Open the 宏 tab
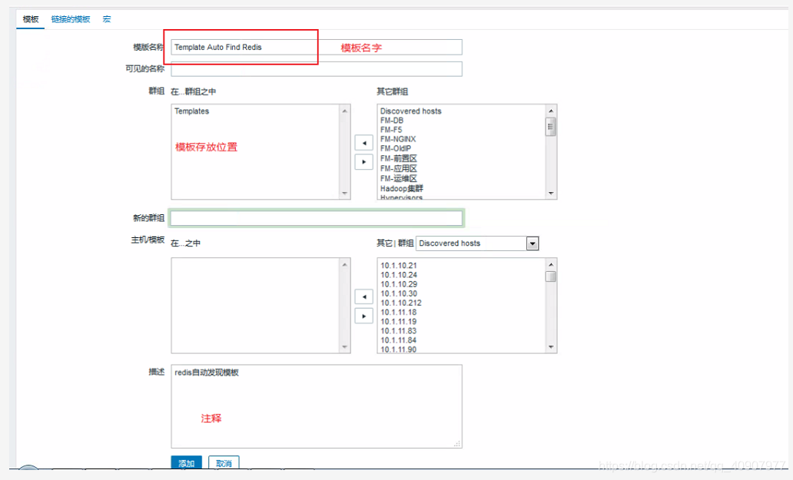Screen dimensions: 793x480 pos(107,19)
